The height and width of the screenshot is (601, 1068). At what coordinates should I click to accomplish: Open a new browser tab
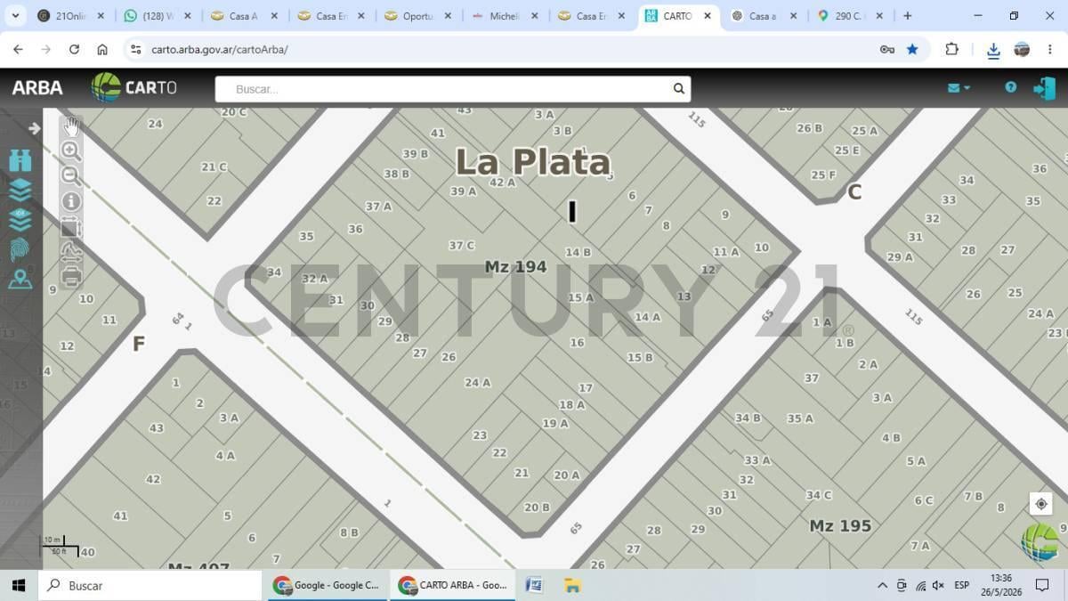(907, 16)
